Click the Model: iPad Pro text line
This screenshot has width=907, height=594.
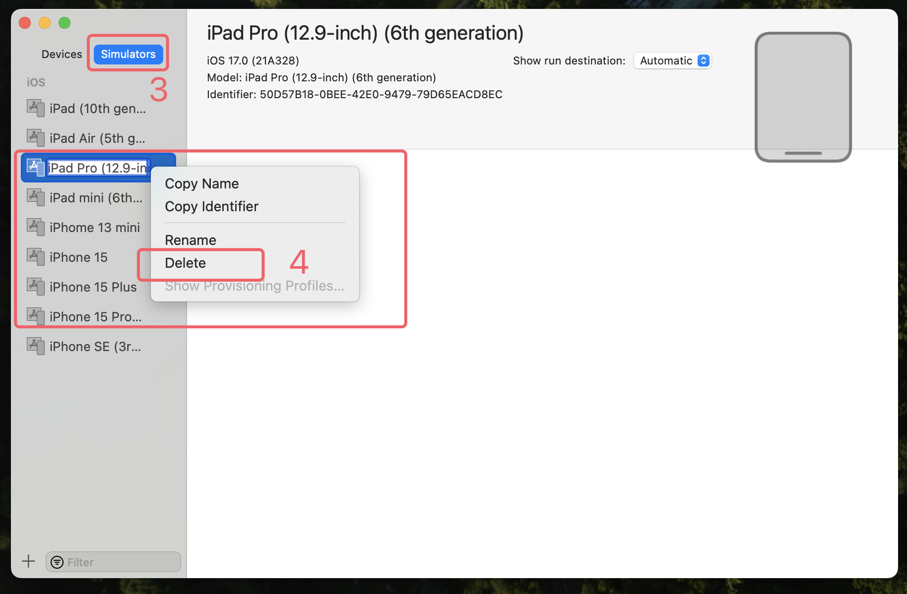point(322,77)
